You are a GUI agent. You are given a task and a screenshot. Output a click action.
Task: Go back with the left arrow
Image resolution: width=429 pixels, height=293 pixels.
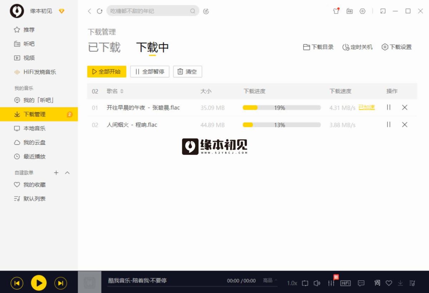89,11
